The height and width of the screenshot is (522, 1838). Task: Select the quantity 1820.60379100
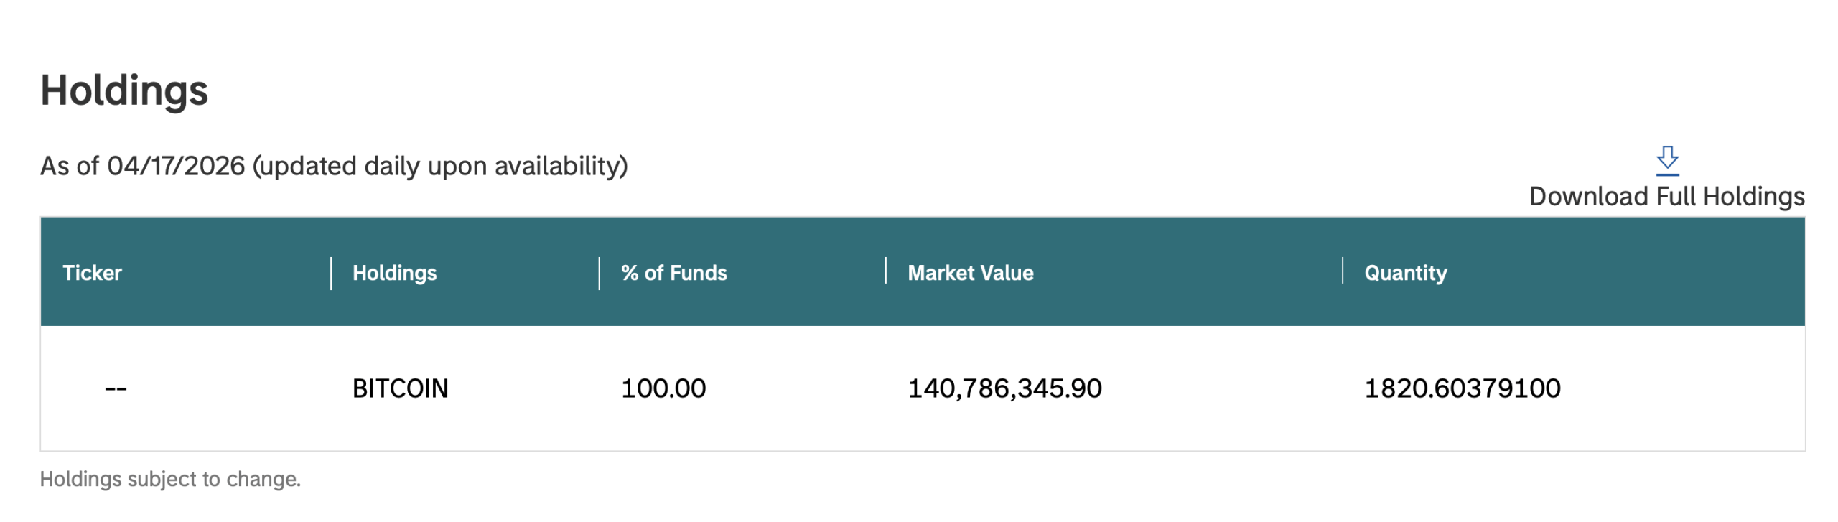click(1463, 388)
